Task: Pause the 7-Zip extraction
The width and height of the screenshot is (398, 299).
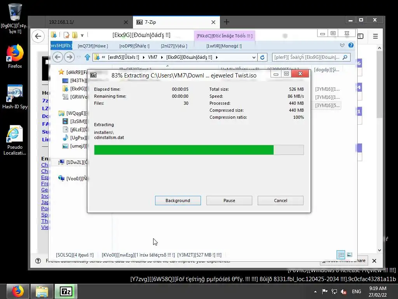Action: 229,201
